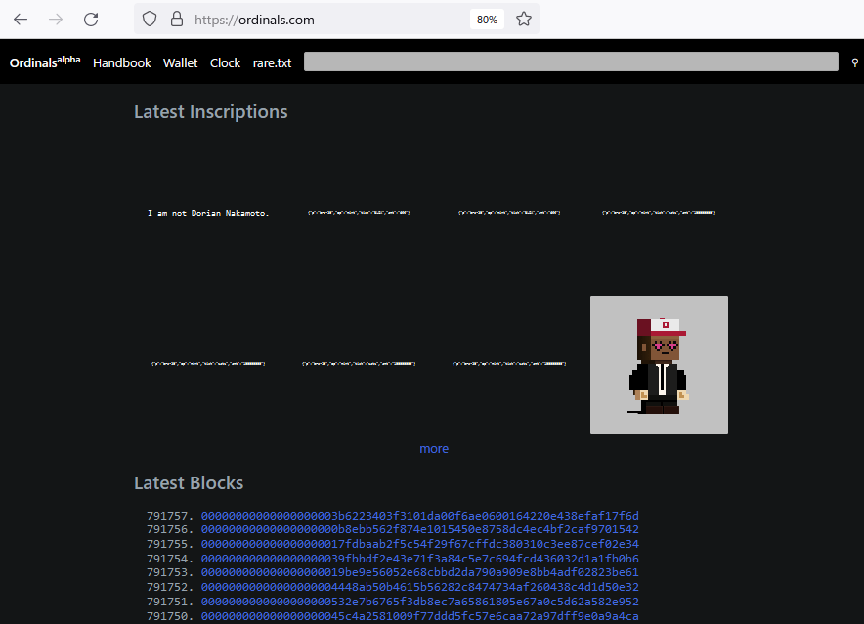Click the ordinals search input field

571,62
